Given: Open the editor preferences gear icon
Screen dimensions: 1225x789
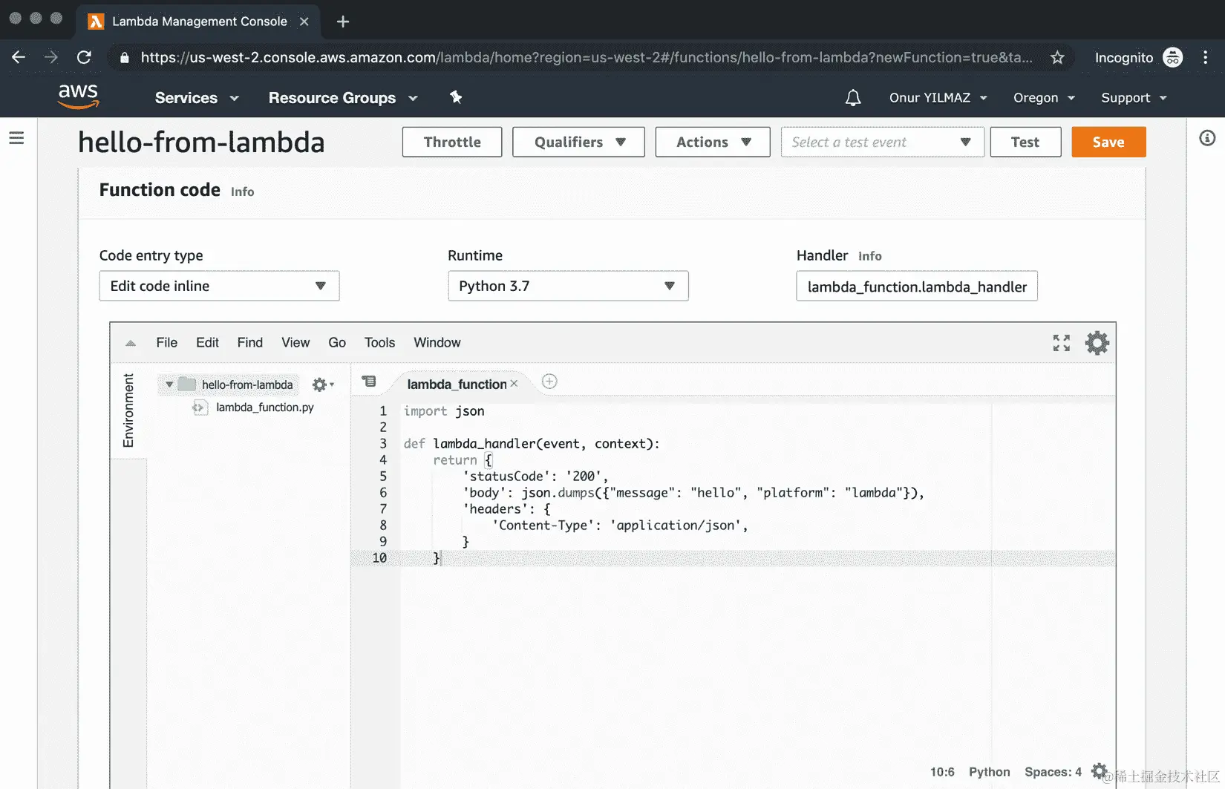Looking at the screenshot, I should [1097, 342].
